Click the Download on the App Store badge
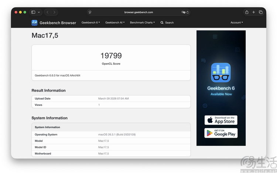277x173 pixels. (221, 120)
